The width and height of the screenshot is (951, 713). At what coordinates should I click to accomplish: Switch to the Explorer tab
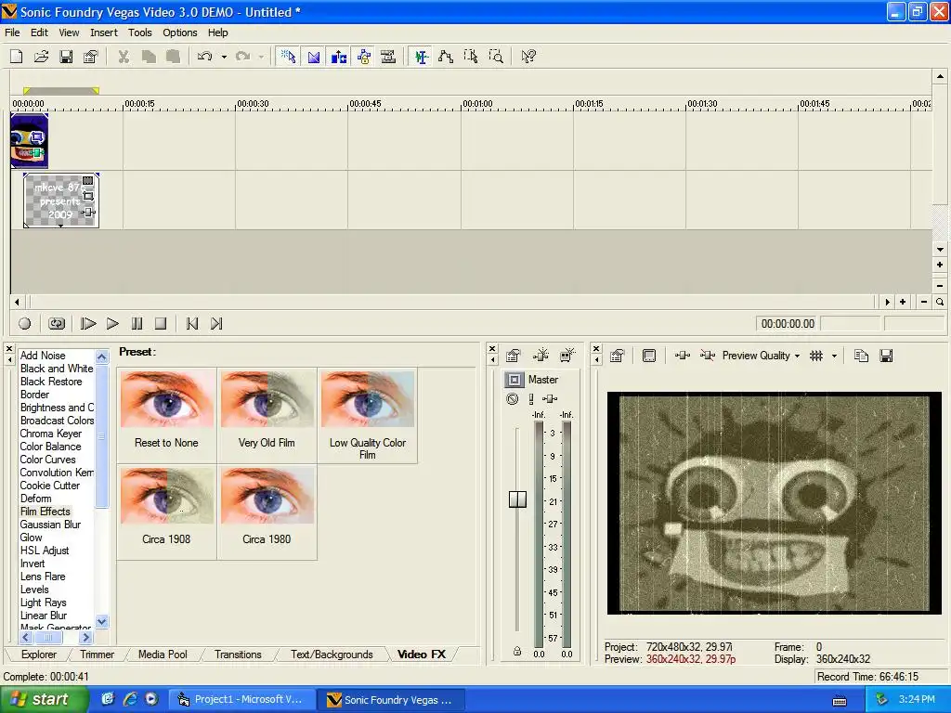pyautogui.click(x=39, y=655)
